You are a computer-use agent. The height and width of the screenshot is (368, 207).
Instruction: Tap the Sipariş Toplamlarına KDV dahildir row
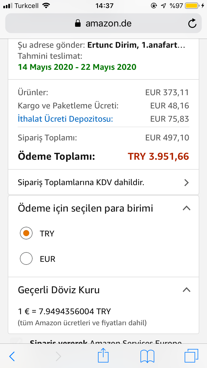coord(104,182)
